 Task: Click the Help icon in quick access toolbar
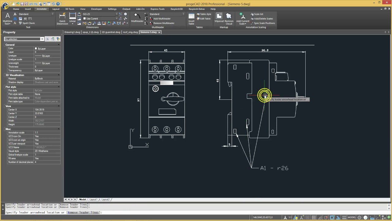pyautogui.click(x=58, y=4)
